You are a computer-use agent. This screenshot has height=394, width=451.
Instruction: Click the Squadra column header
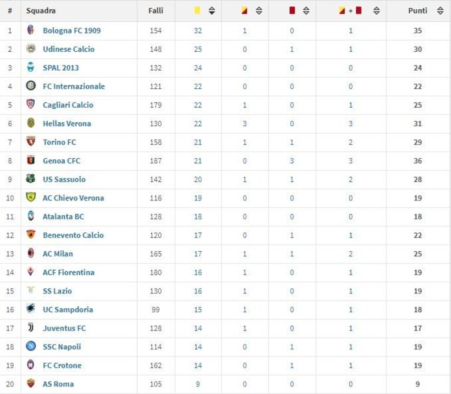[x=41, y=11]
